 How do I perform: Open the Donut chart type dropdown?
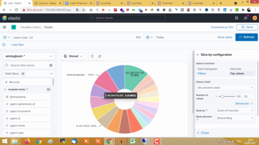[x=73, y=56]
